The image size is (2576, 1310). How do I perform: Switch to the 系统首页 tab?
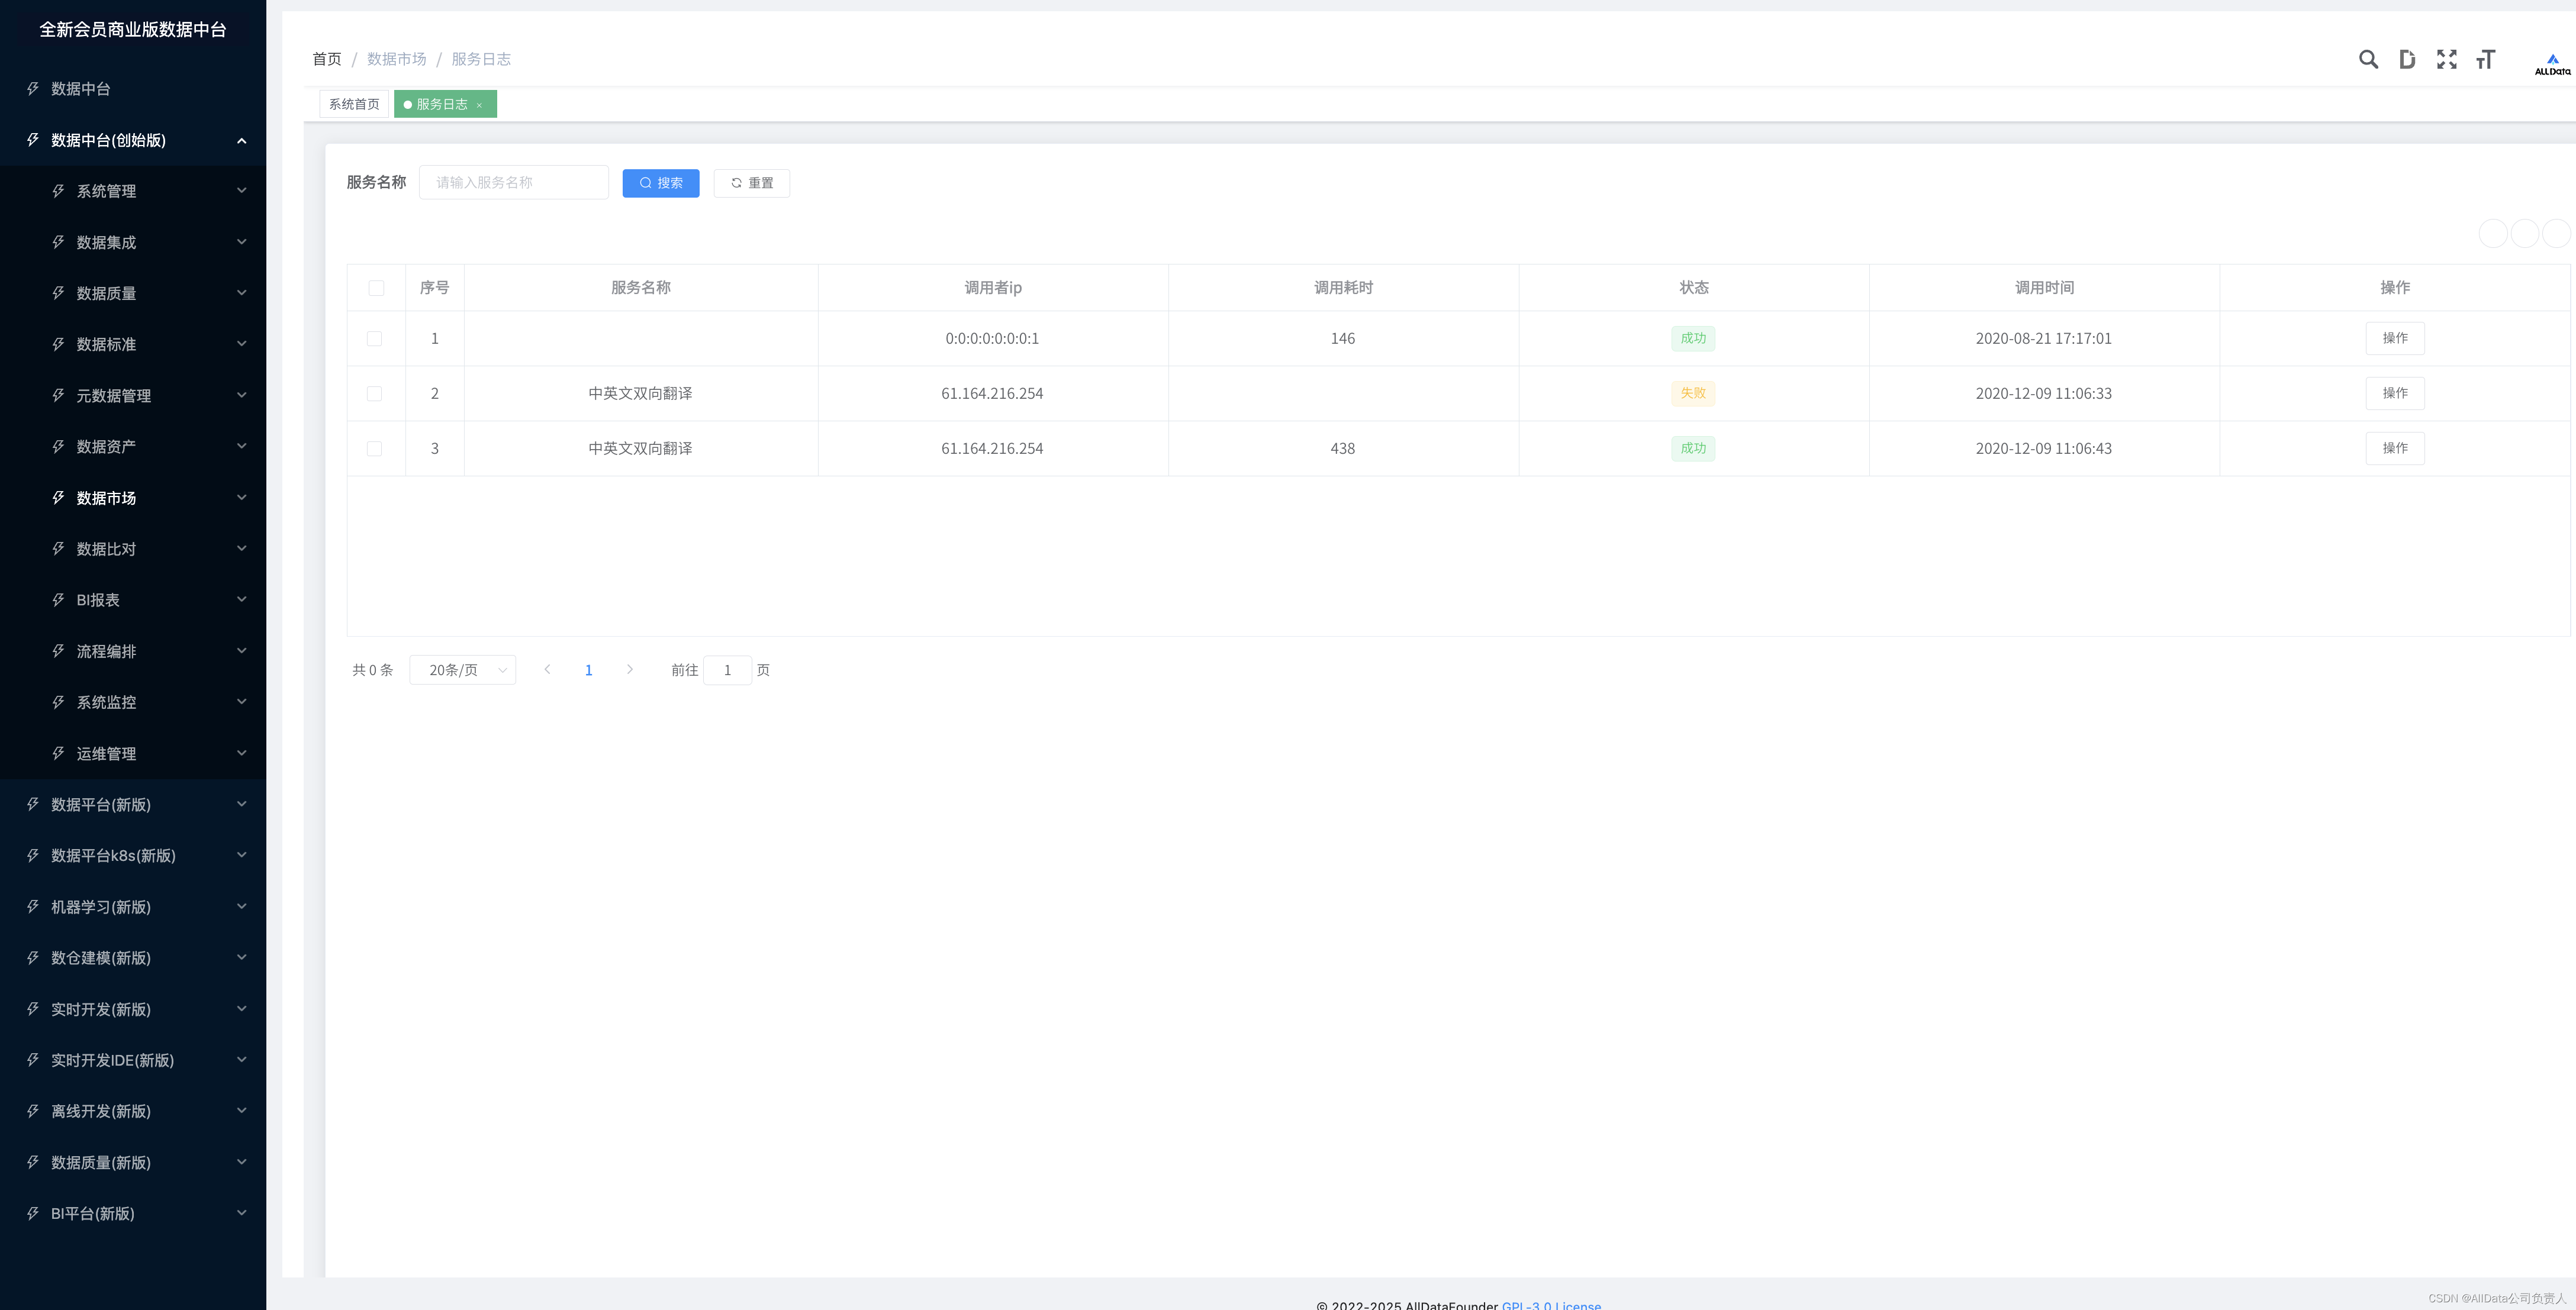point(354,104)
